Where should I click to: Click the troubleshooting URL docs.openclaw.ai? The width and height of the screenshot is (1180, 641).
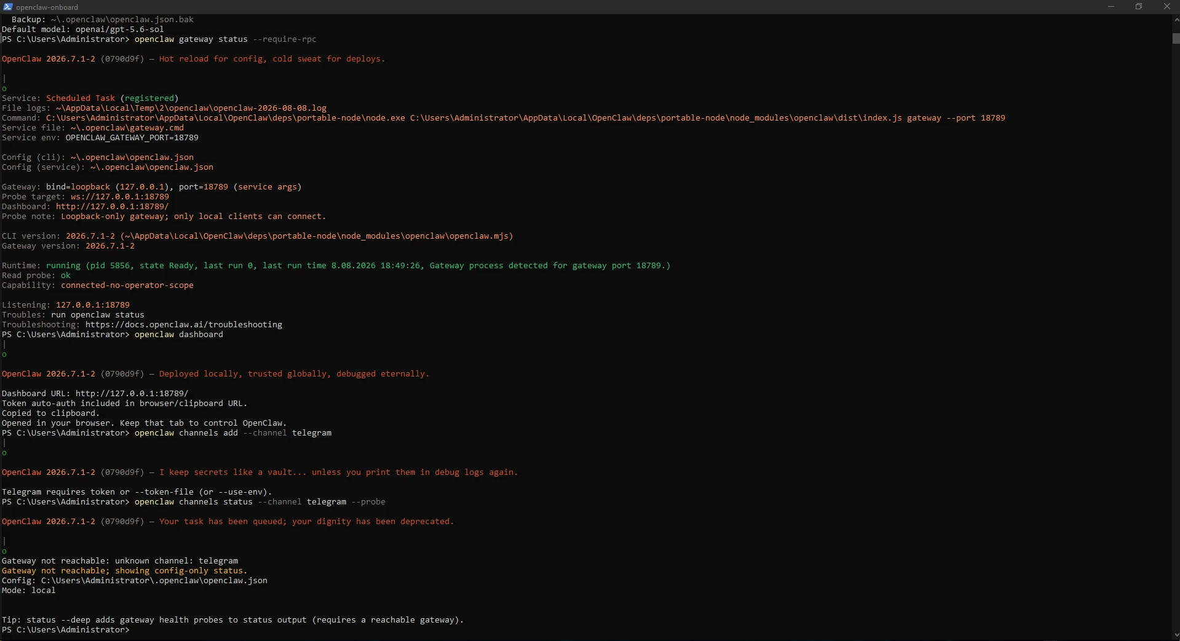[x=184, y=325]
